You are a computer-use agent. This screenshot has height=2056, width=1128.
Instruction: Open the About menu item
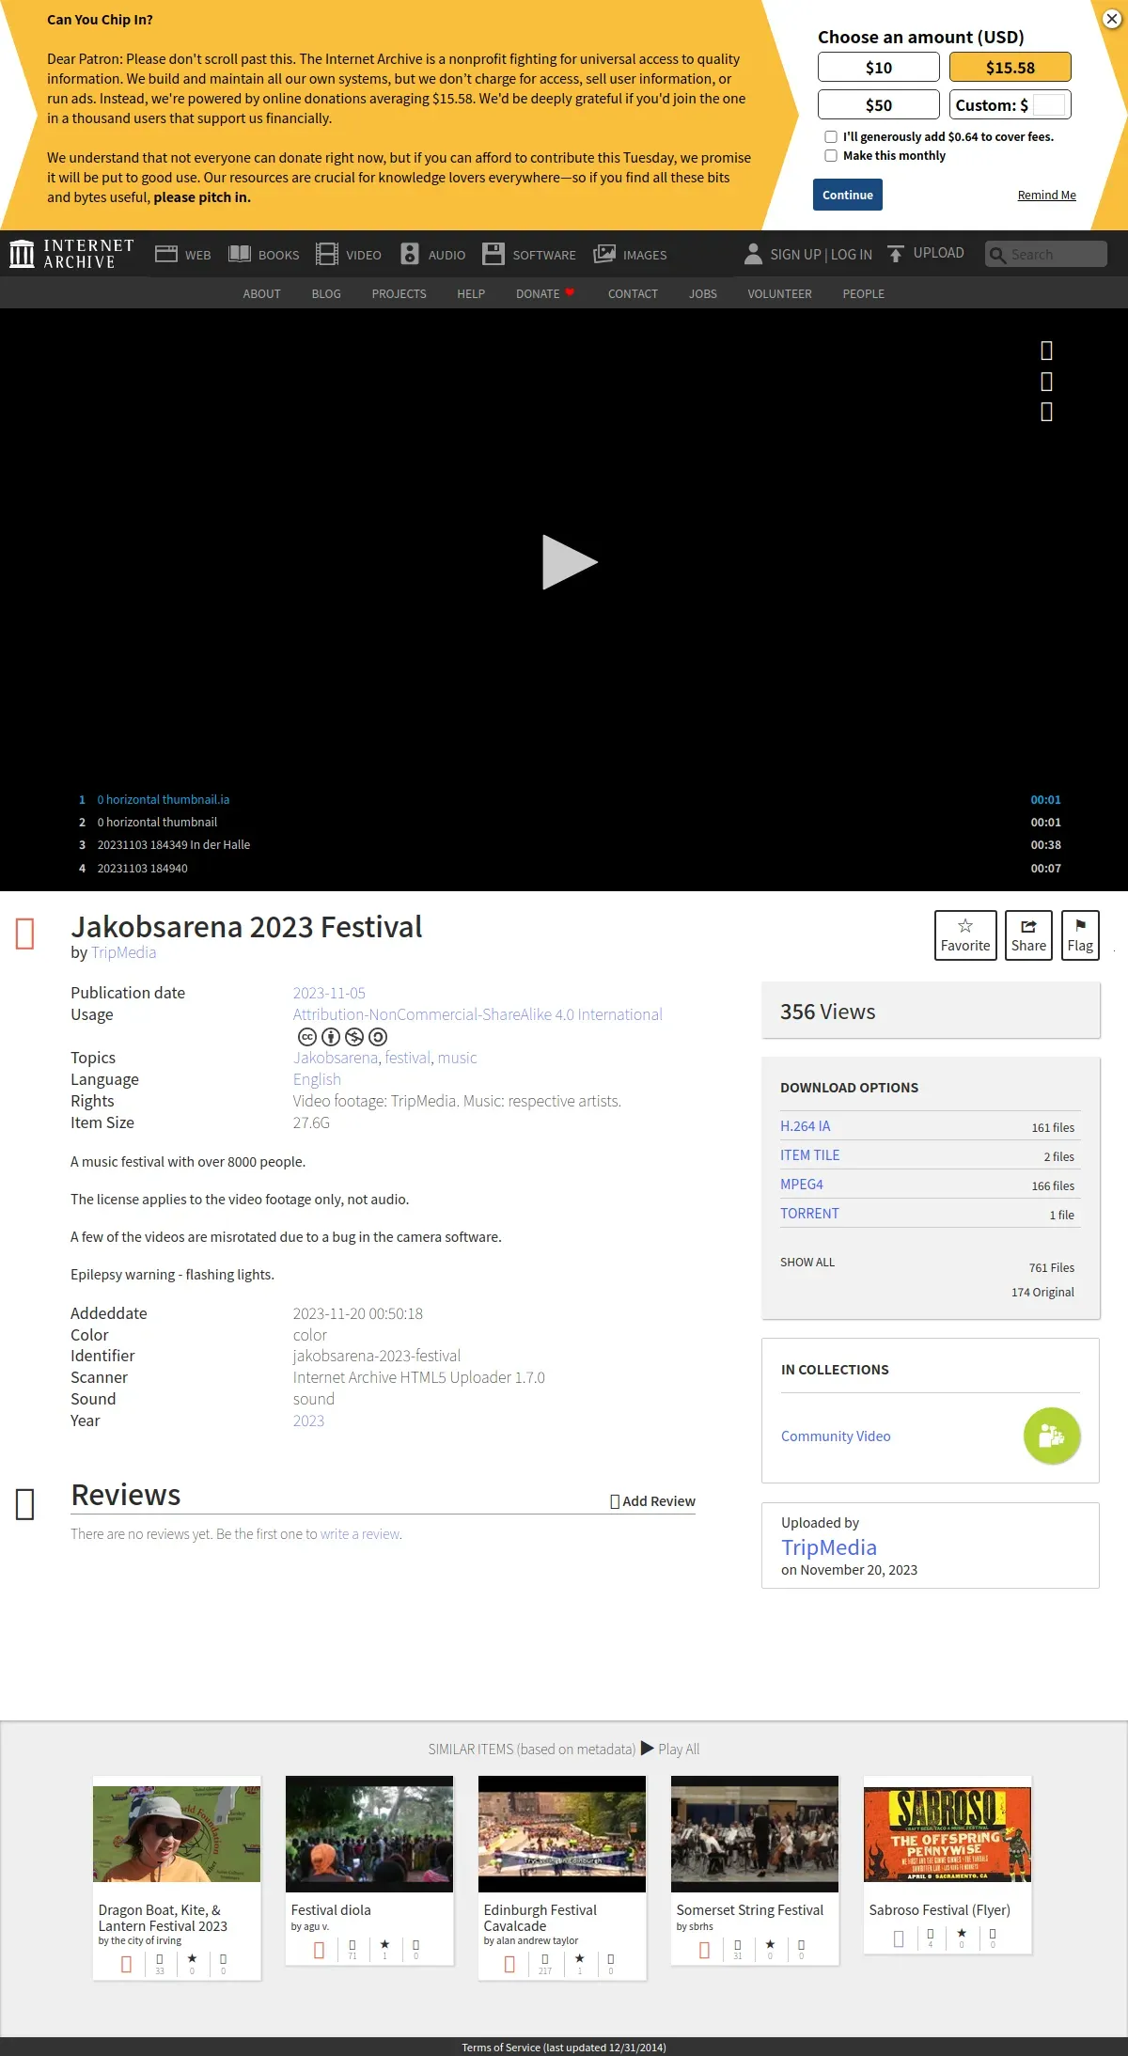pos(261,294)
